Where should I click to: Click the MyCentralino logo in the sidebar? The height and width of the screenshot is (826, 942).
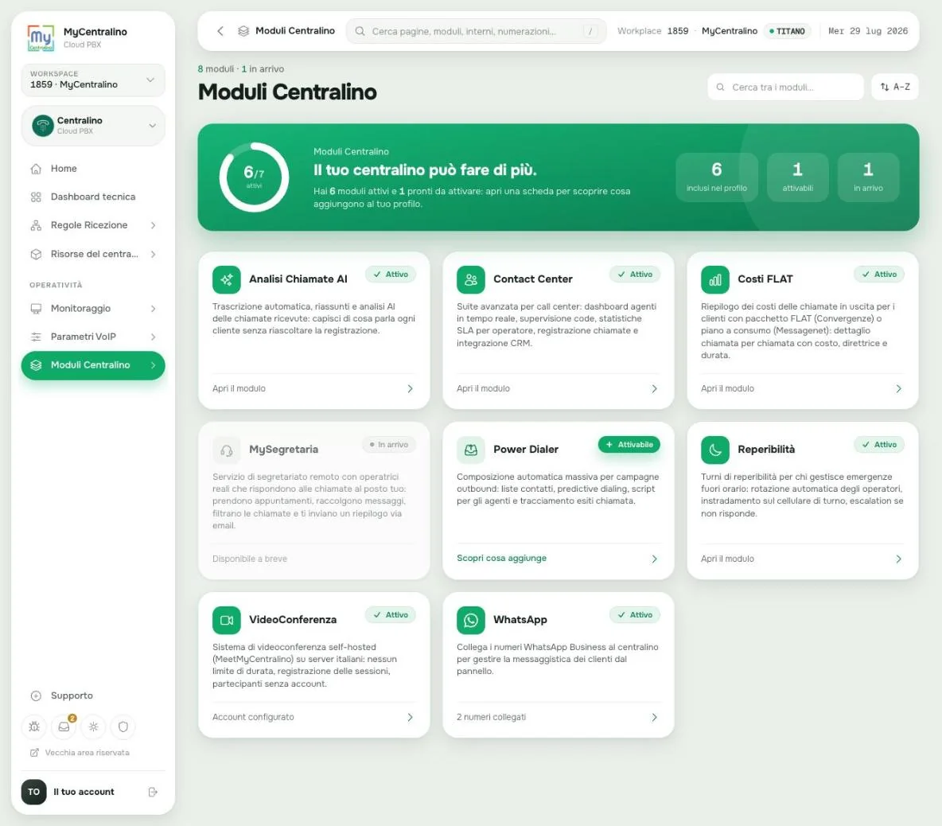pos(41,38)
